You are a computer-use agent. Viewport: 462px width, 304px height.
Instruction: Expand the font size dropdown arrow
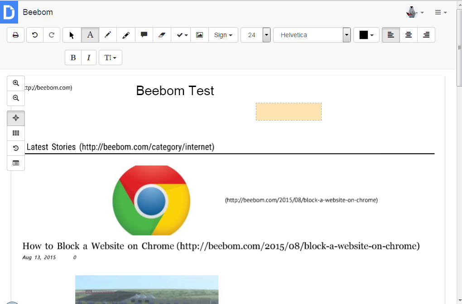click(267, 35)
